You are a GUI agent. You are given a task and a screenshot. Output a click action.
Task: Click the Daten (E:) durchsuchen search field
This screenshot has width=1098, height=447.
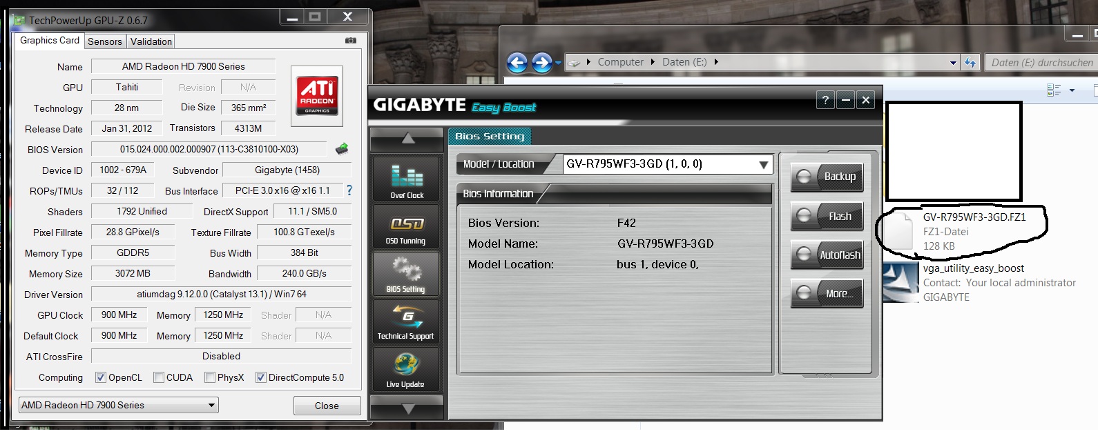tap(1041, 62)
